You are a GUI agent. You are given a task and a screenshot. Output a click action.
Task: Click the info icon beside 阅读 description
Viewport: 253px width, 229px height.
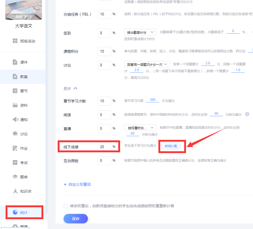click(x=247, y=114)
